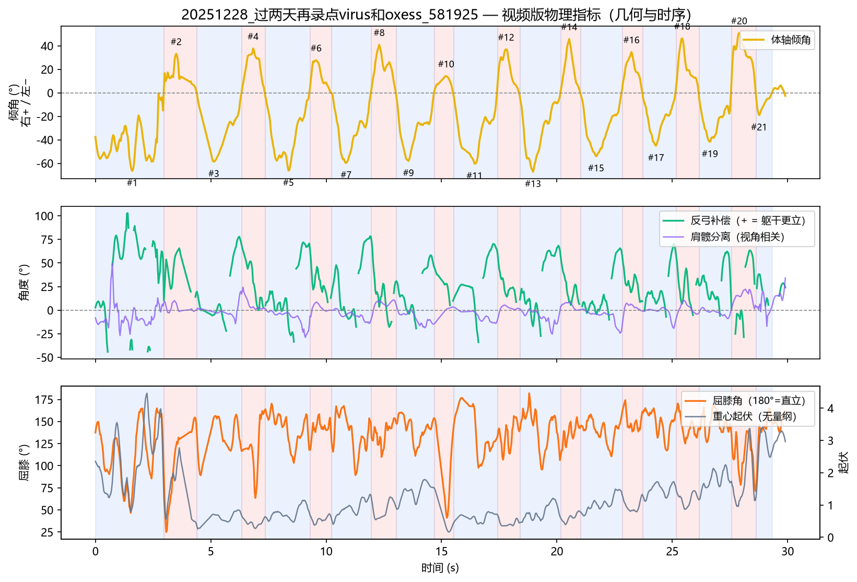Click the 3 tick on 起伏 axis
Viewport: 857px width, 582px height.
(x=830, y=441)
